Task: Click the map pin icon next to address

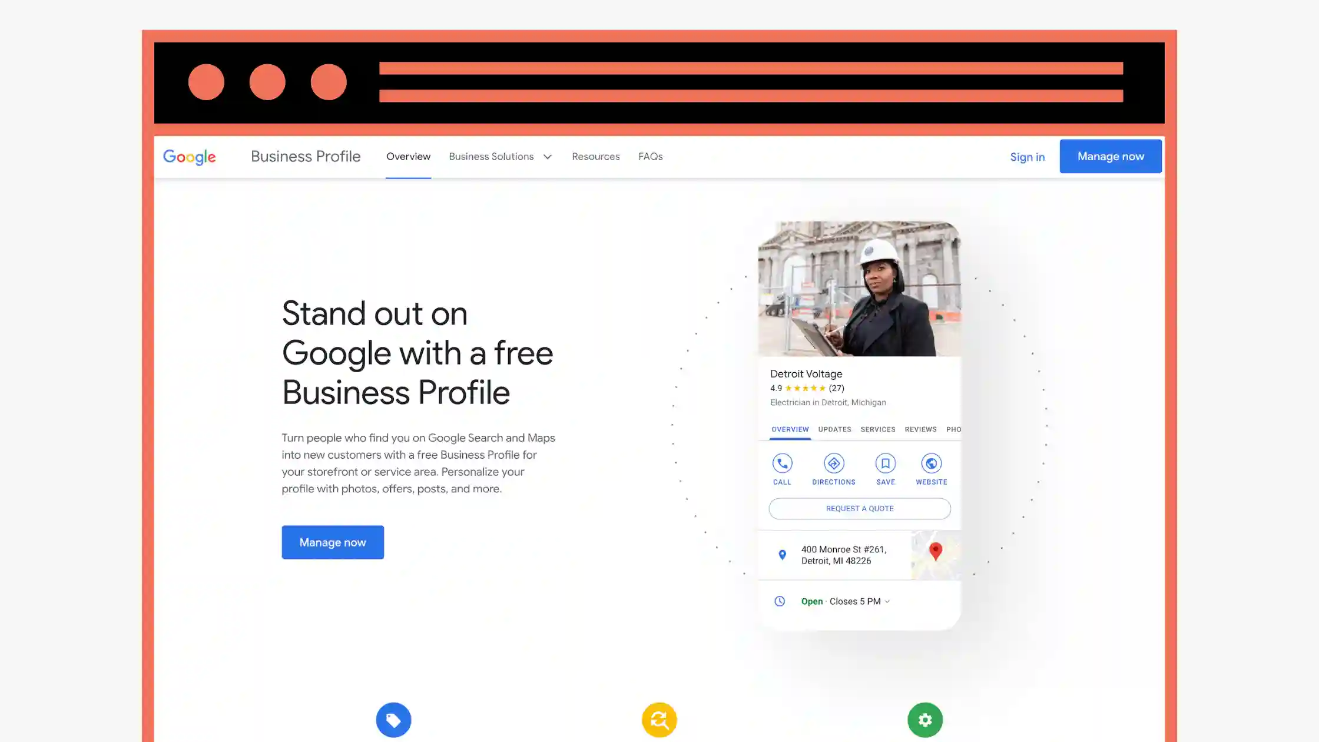Action: (x=781, y=554)
